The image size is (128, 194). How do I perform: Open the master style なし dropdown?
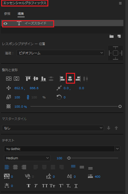[x=53, y=128]
